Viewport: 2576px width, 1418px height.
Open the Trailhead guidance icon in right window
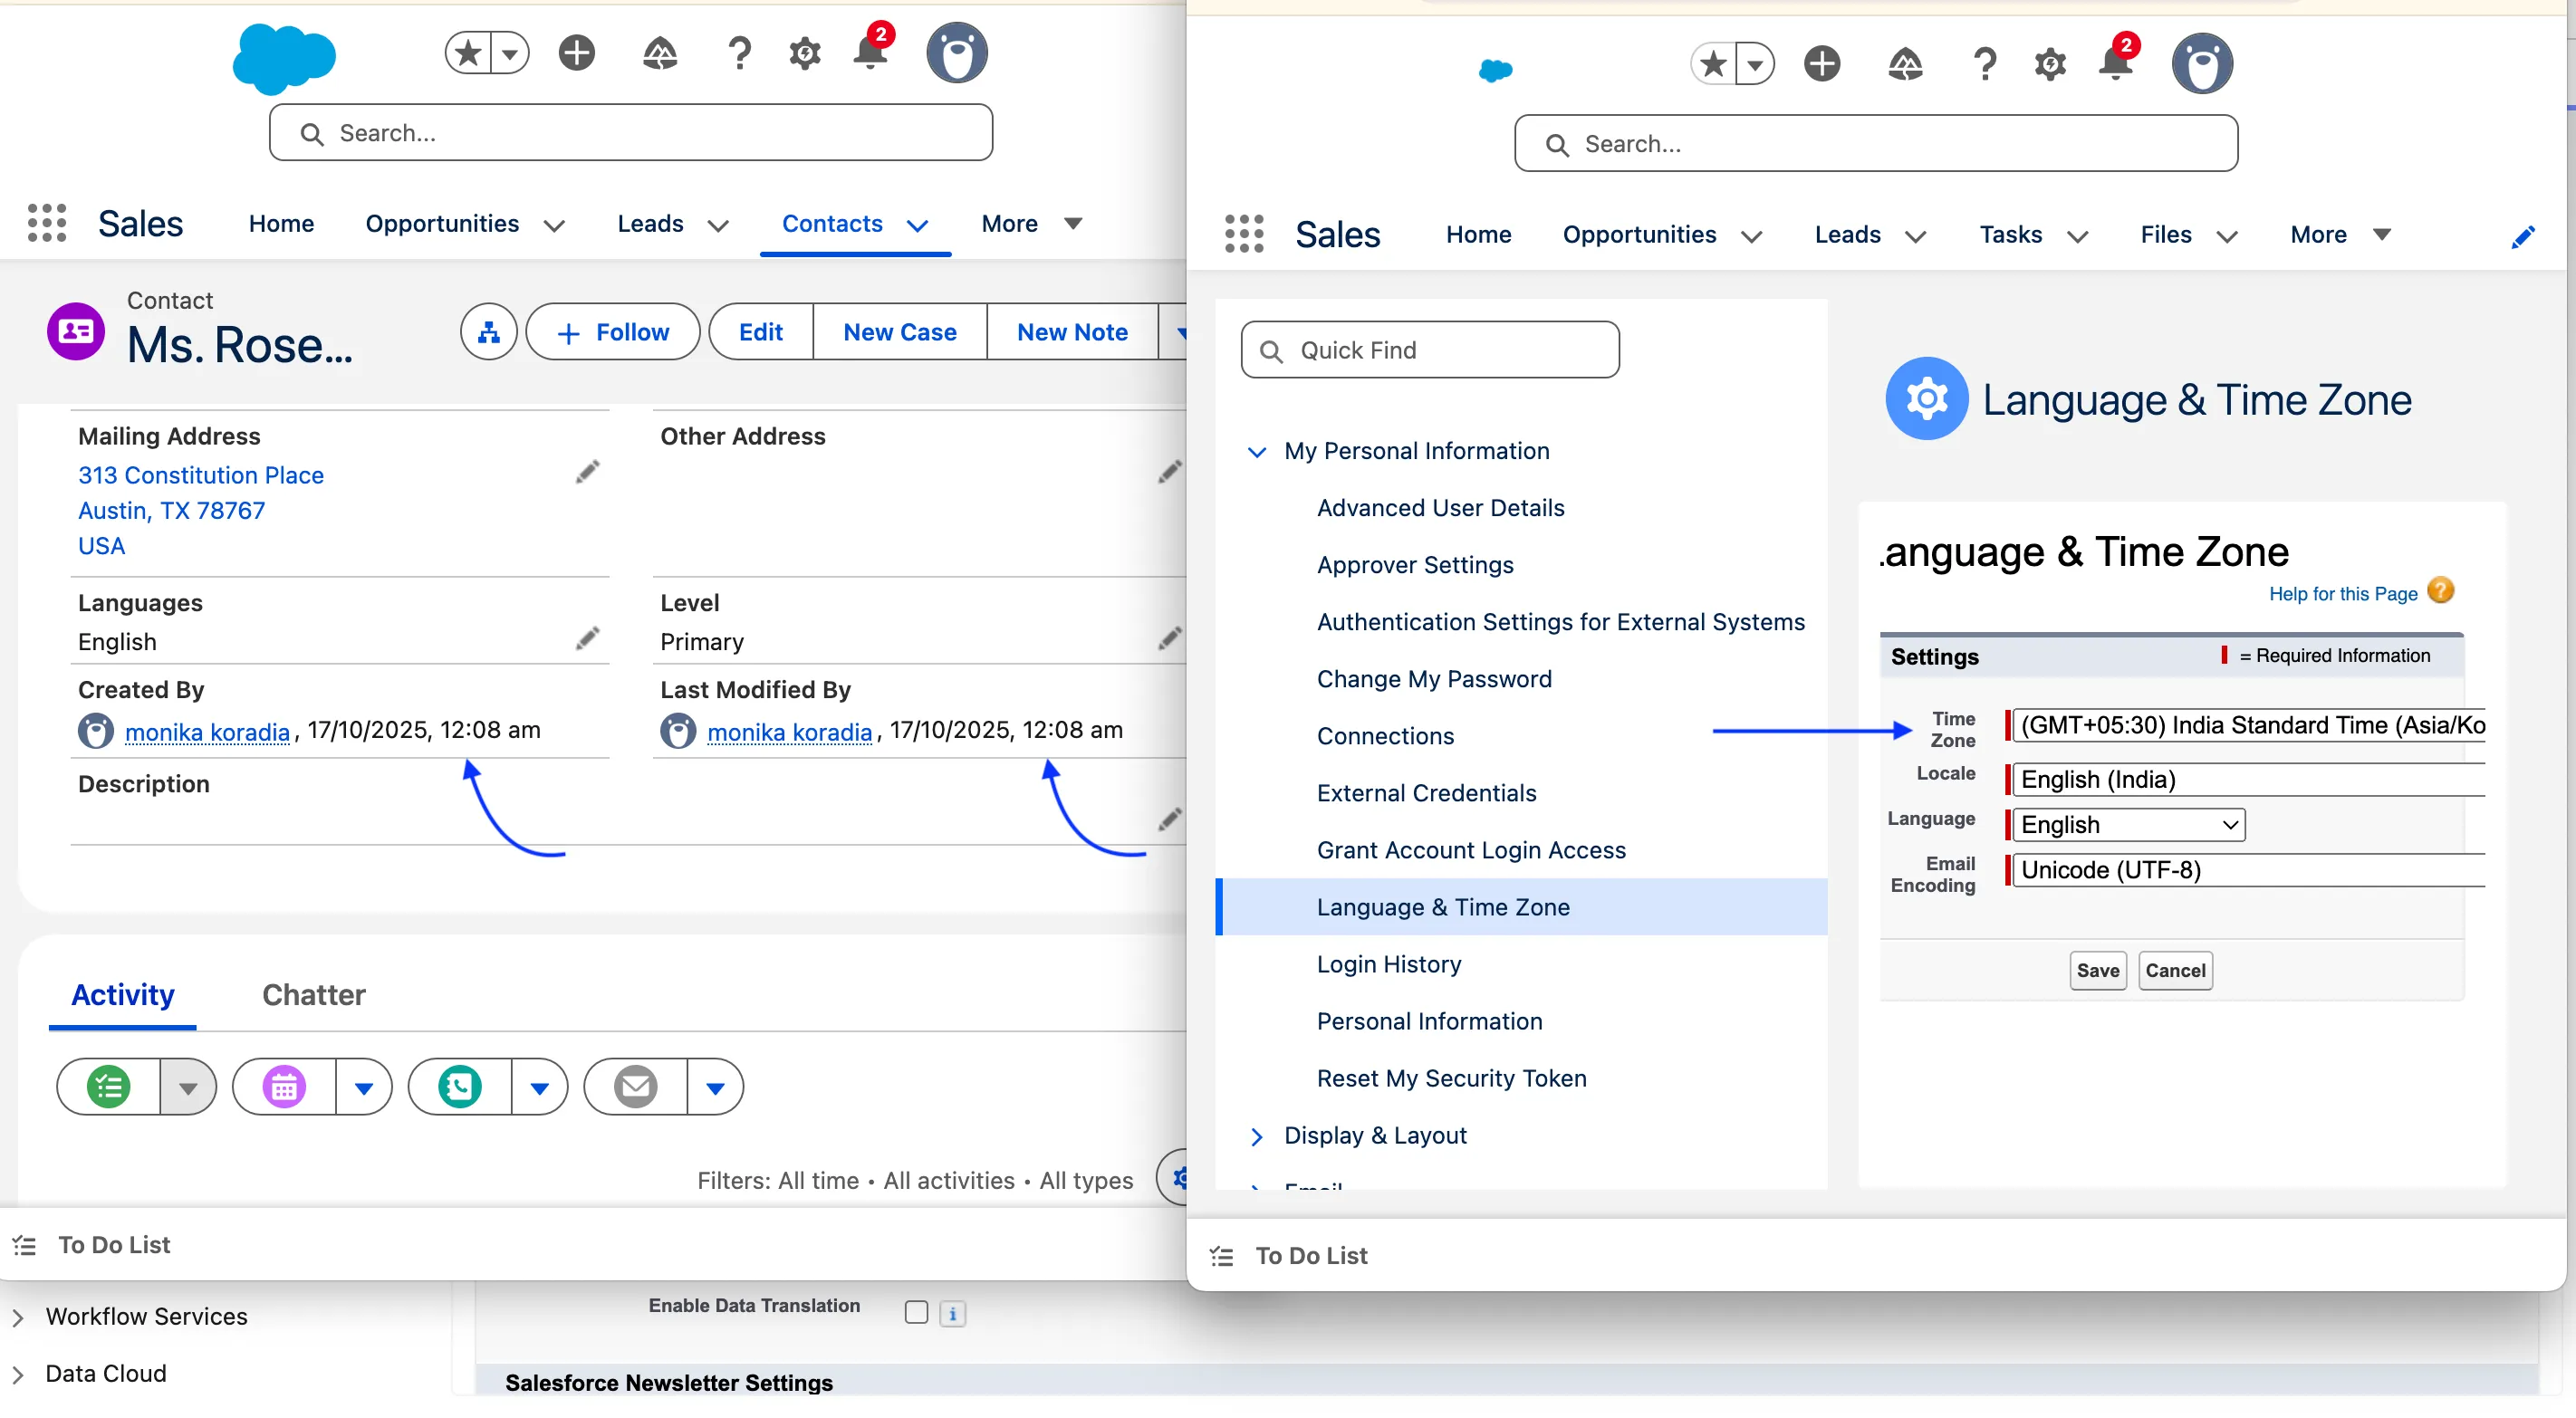click(1905, 64)
